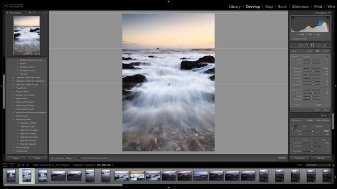Select the Radial Filter tool
Viewport: 337px width, 189px height.
(319, 45)
